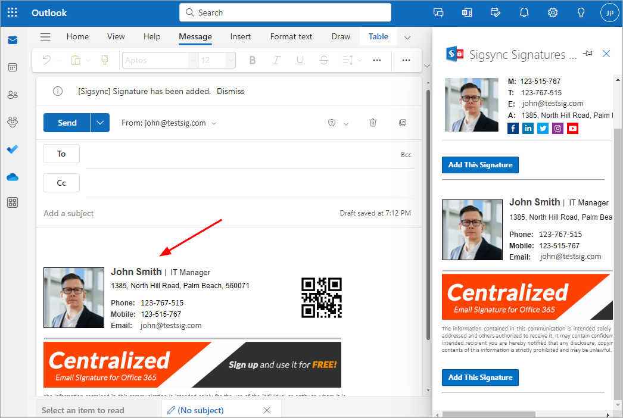Screen dimensions: 623x418
Task: Open the OneDrive cloud icon
Action: [x=13, y=177]
